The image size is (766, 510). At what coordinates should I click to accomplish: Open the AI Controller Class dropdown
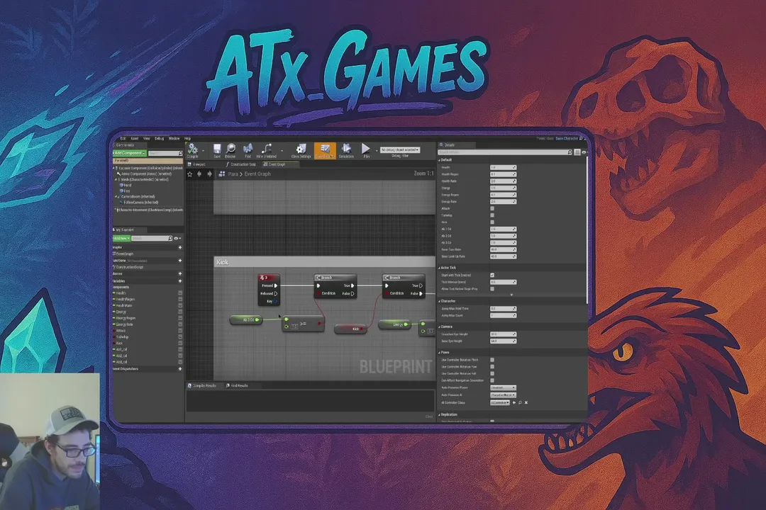click(x=500, y=402)
